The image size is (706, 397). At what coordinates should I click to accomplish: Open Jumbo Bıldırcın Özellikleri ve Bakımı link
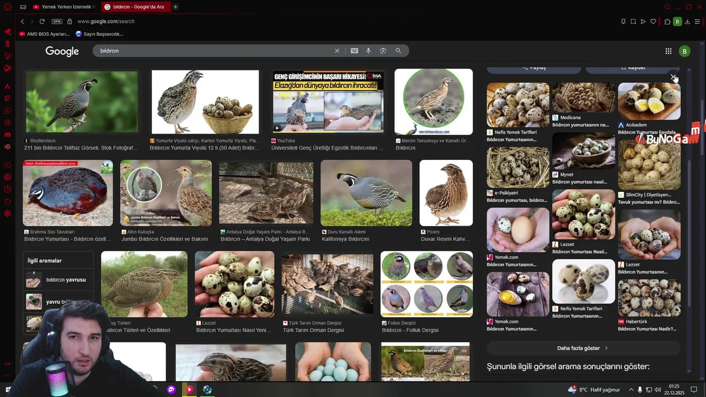tap(164, 239)
